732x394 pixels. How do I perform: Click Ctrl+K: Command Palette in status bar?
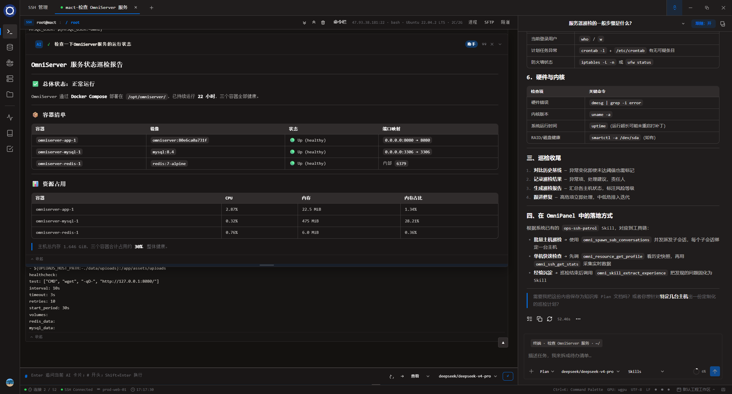coord(578,389)
